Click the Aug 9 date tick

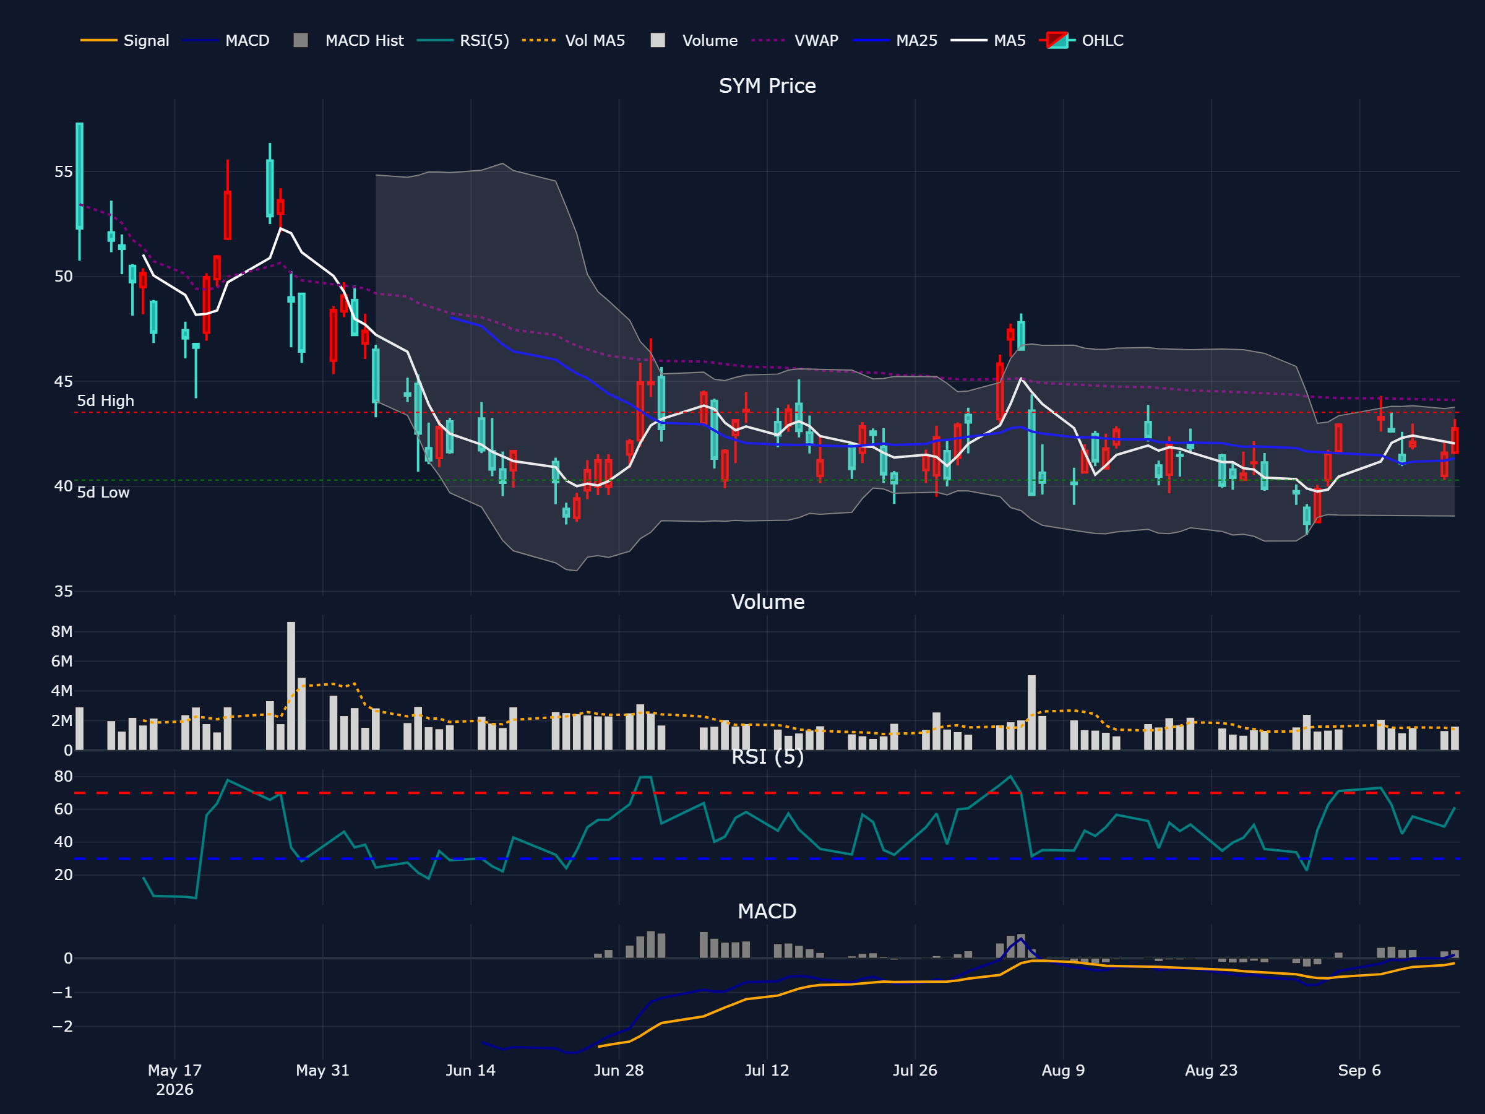click(x=1064, y=1070)
